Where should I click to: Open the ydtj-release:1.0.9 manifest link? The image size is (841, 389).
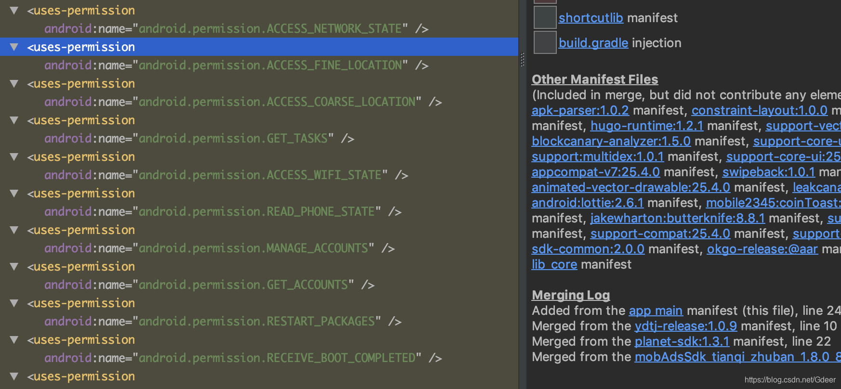pos(686,326)
